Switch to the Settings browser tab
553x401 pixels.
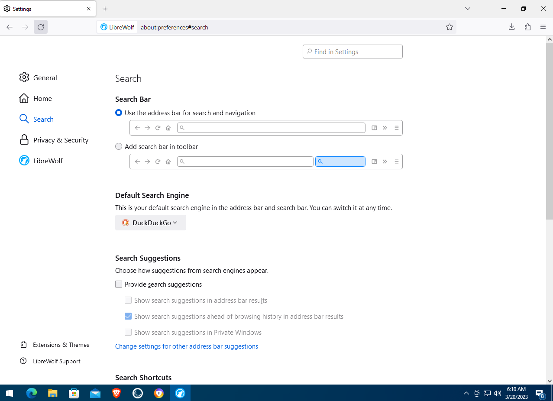coord(48,9)
